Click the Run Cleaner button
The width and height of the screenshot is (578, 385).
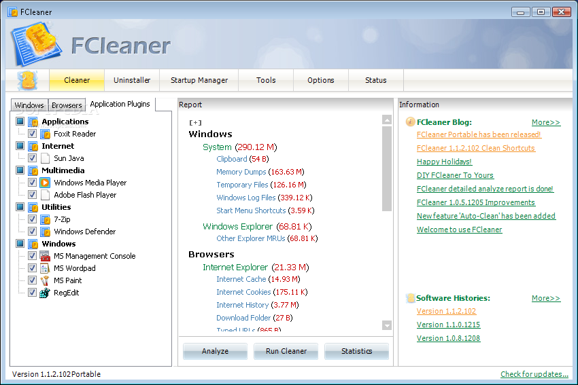[286, 351]
